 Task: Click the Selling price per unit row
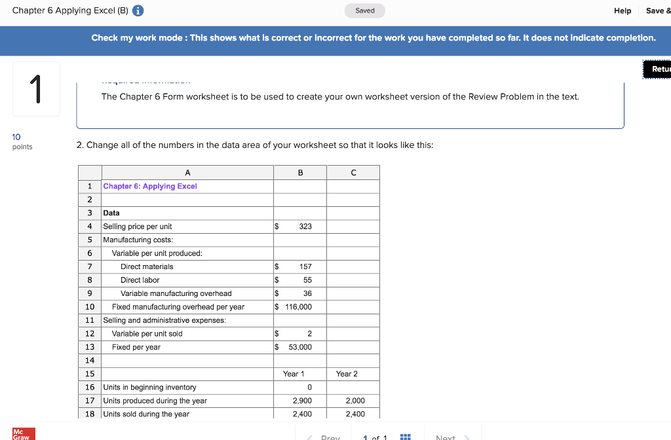point(138,226)
